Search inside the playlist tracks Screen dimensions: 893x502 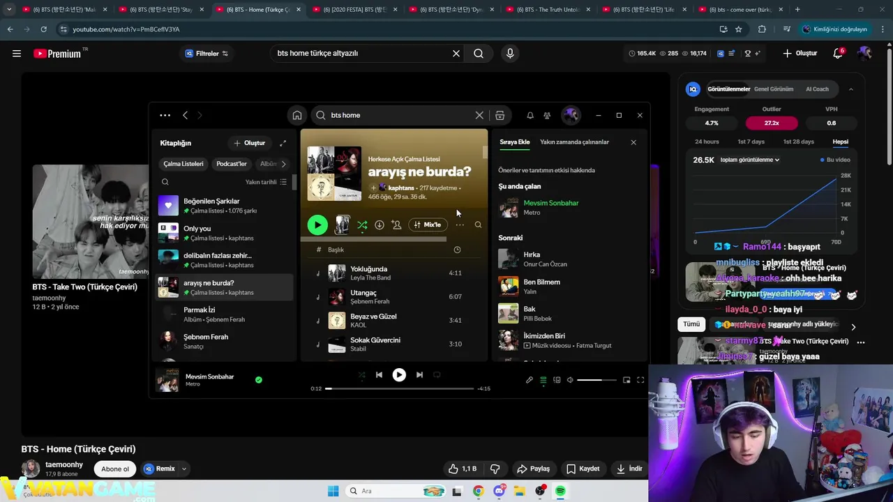click(478, 225)
